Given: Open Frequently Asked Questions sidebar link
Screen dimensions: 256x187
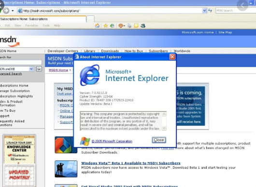Looking at the screenshot, I should [x=12, y=123].
